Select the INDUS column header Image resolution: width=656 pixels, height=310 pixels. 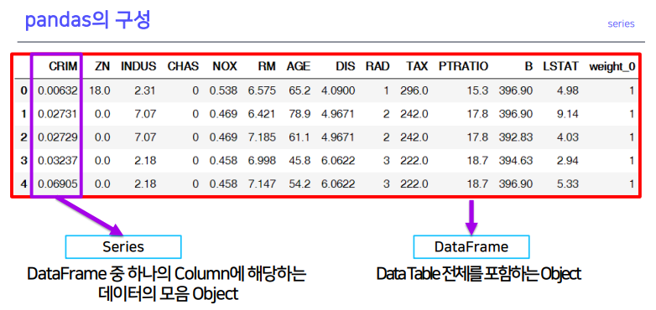(x=138, y=66)
